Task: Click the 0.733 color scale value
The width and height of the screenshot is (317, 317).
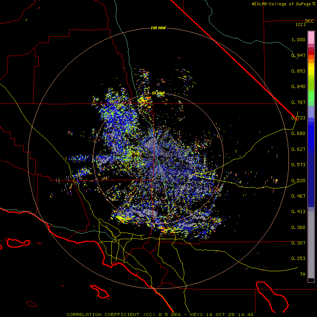Action: pos(298,118)
